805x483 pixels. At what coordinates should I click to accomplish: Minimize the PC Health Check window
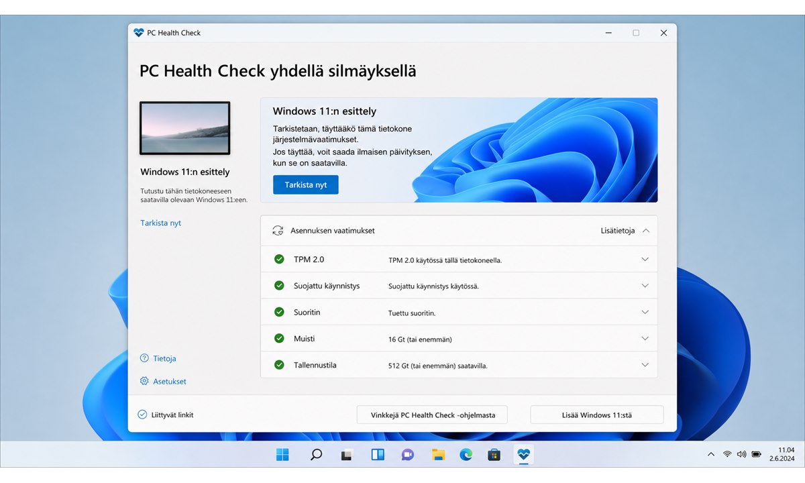point(608,33)
